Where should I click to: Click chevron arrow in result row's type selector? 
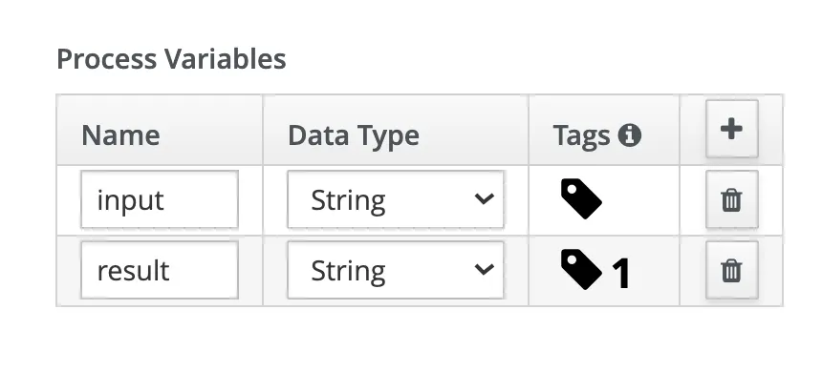coord(484,270)
